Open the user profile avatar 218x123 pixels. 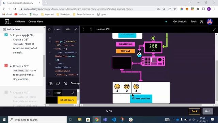(210, 22)
